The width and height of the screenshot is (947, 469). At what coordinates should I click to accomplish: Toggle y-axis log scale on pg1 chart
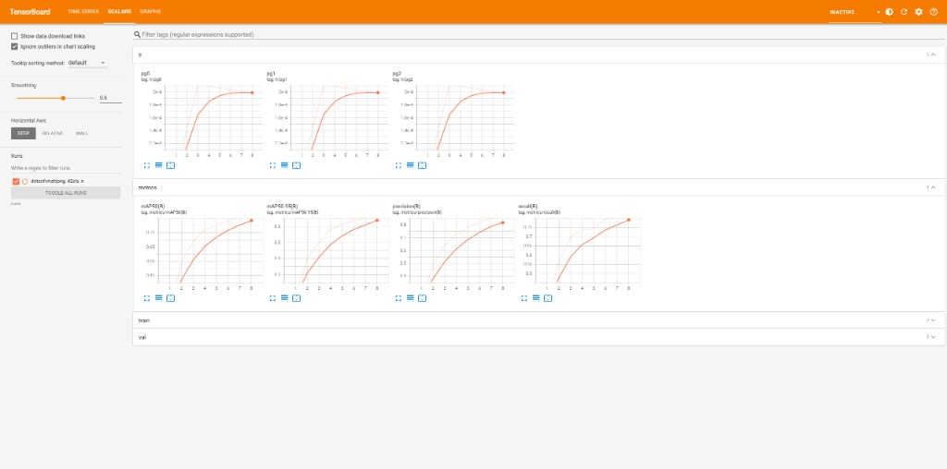285,165
